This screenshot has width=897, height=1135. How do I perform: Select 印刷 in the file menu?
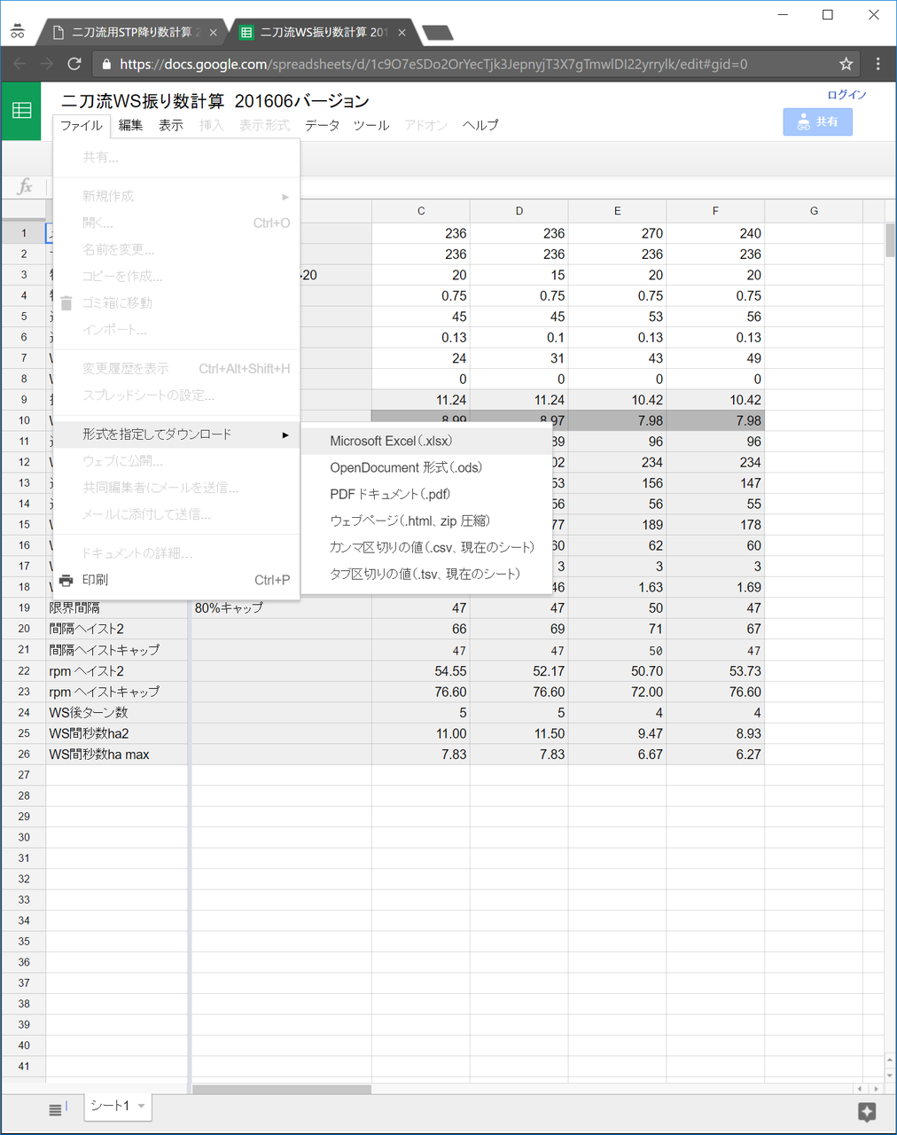(x=176, y=580)
